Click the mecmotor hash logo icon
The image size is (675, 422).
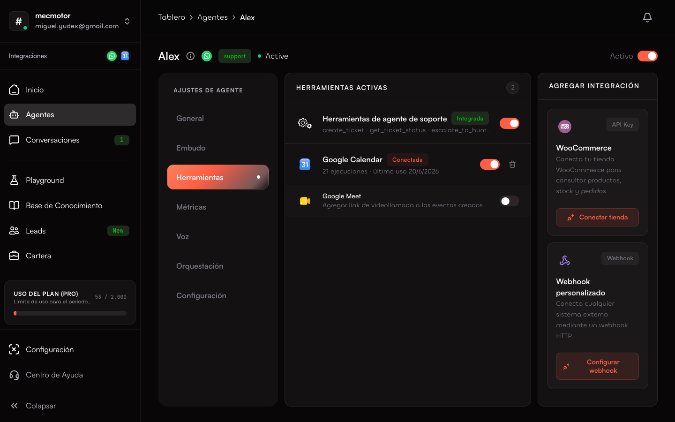[19, 21]
